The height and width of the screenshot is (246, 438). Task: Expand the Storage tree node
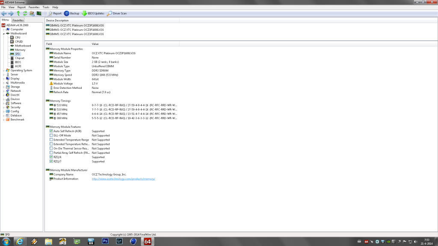tap(3, 87)
